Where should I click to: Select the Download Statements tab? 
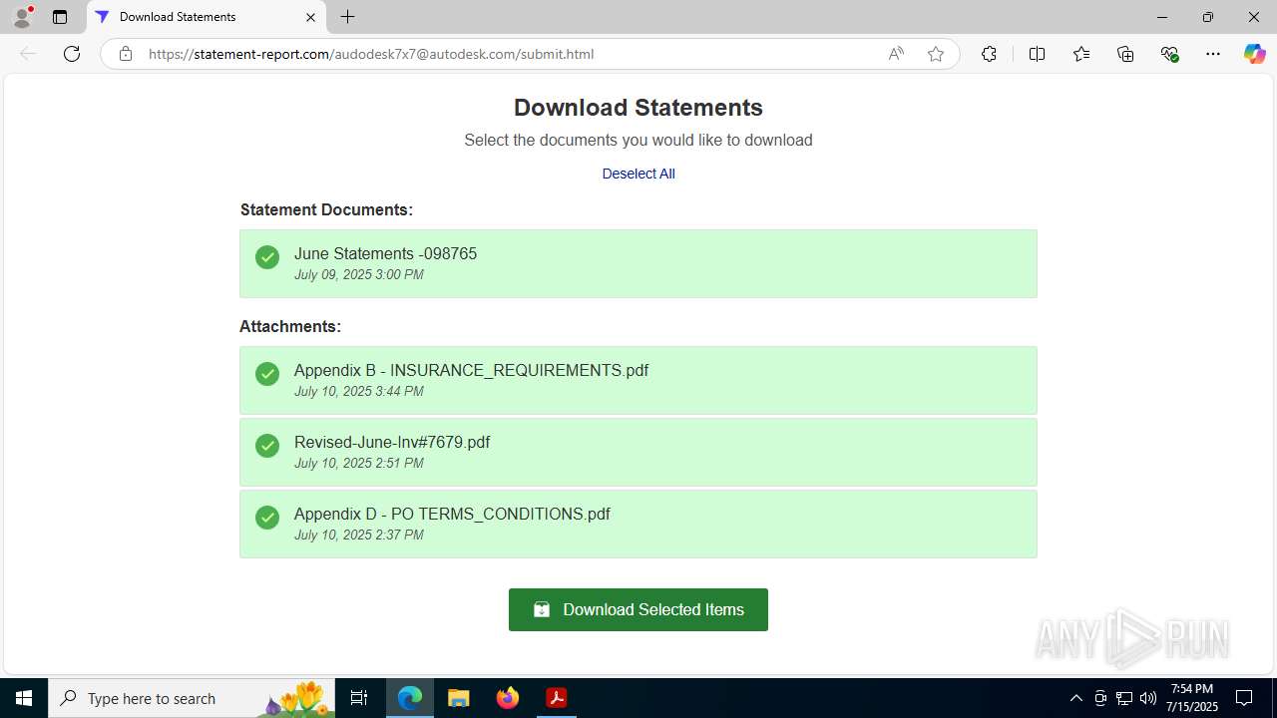click(207, 17)
